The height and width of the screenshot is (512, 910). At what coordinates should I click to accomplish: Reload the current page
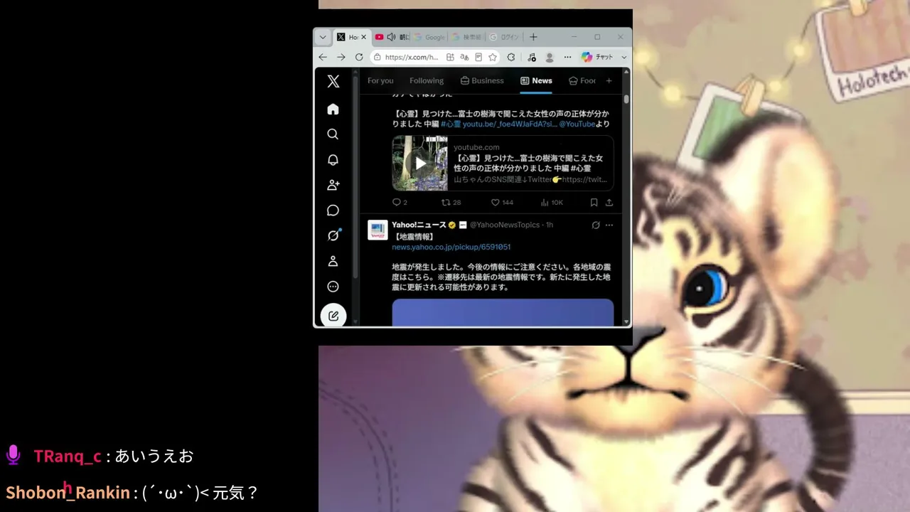pyautogui.click(x=359, y=57)
